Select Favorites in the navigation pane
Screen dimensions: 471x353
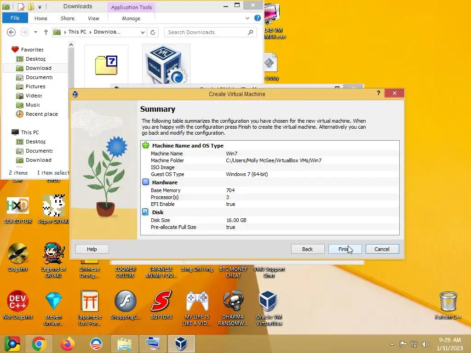[32, 50]
